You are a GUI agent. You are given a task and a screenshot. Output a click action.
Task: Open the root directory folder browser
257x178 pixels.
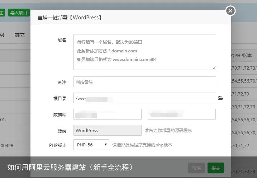[x=220, y=98]
